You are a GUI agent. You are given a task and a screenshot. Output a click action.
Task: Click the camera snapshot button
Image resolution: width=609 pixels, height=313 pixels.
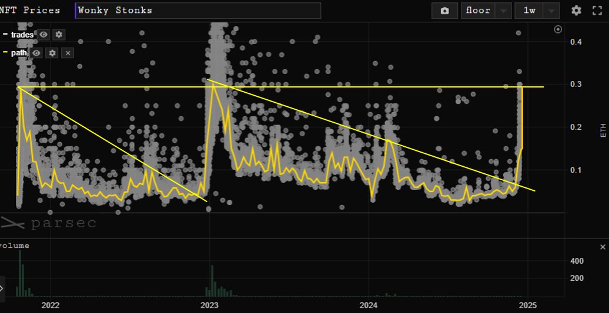click(x=444, y=11)
